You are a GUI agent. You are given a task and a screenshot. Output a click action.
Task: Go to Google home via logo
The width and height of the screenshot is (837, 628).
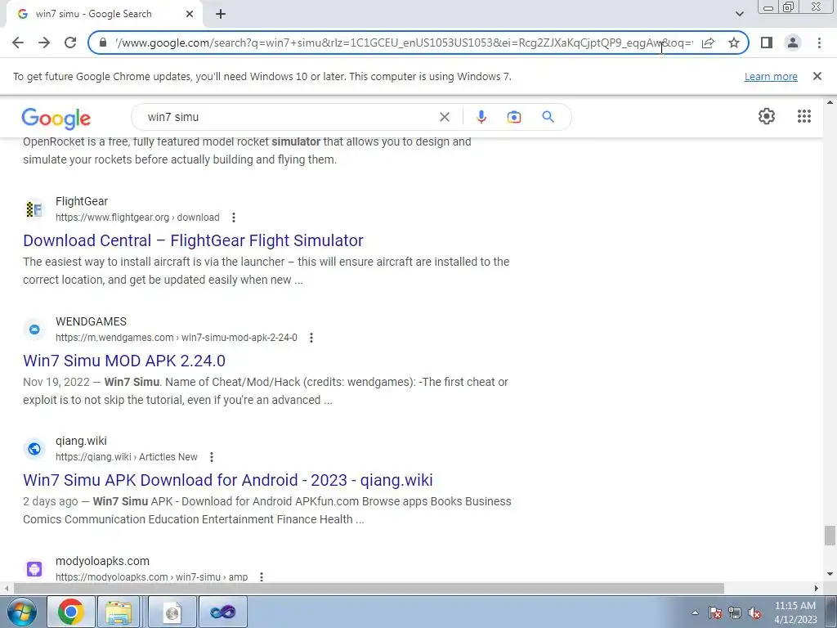(x=56, y=118)
